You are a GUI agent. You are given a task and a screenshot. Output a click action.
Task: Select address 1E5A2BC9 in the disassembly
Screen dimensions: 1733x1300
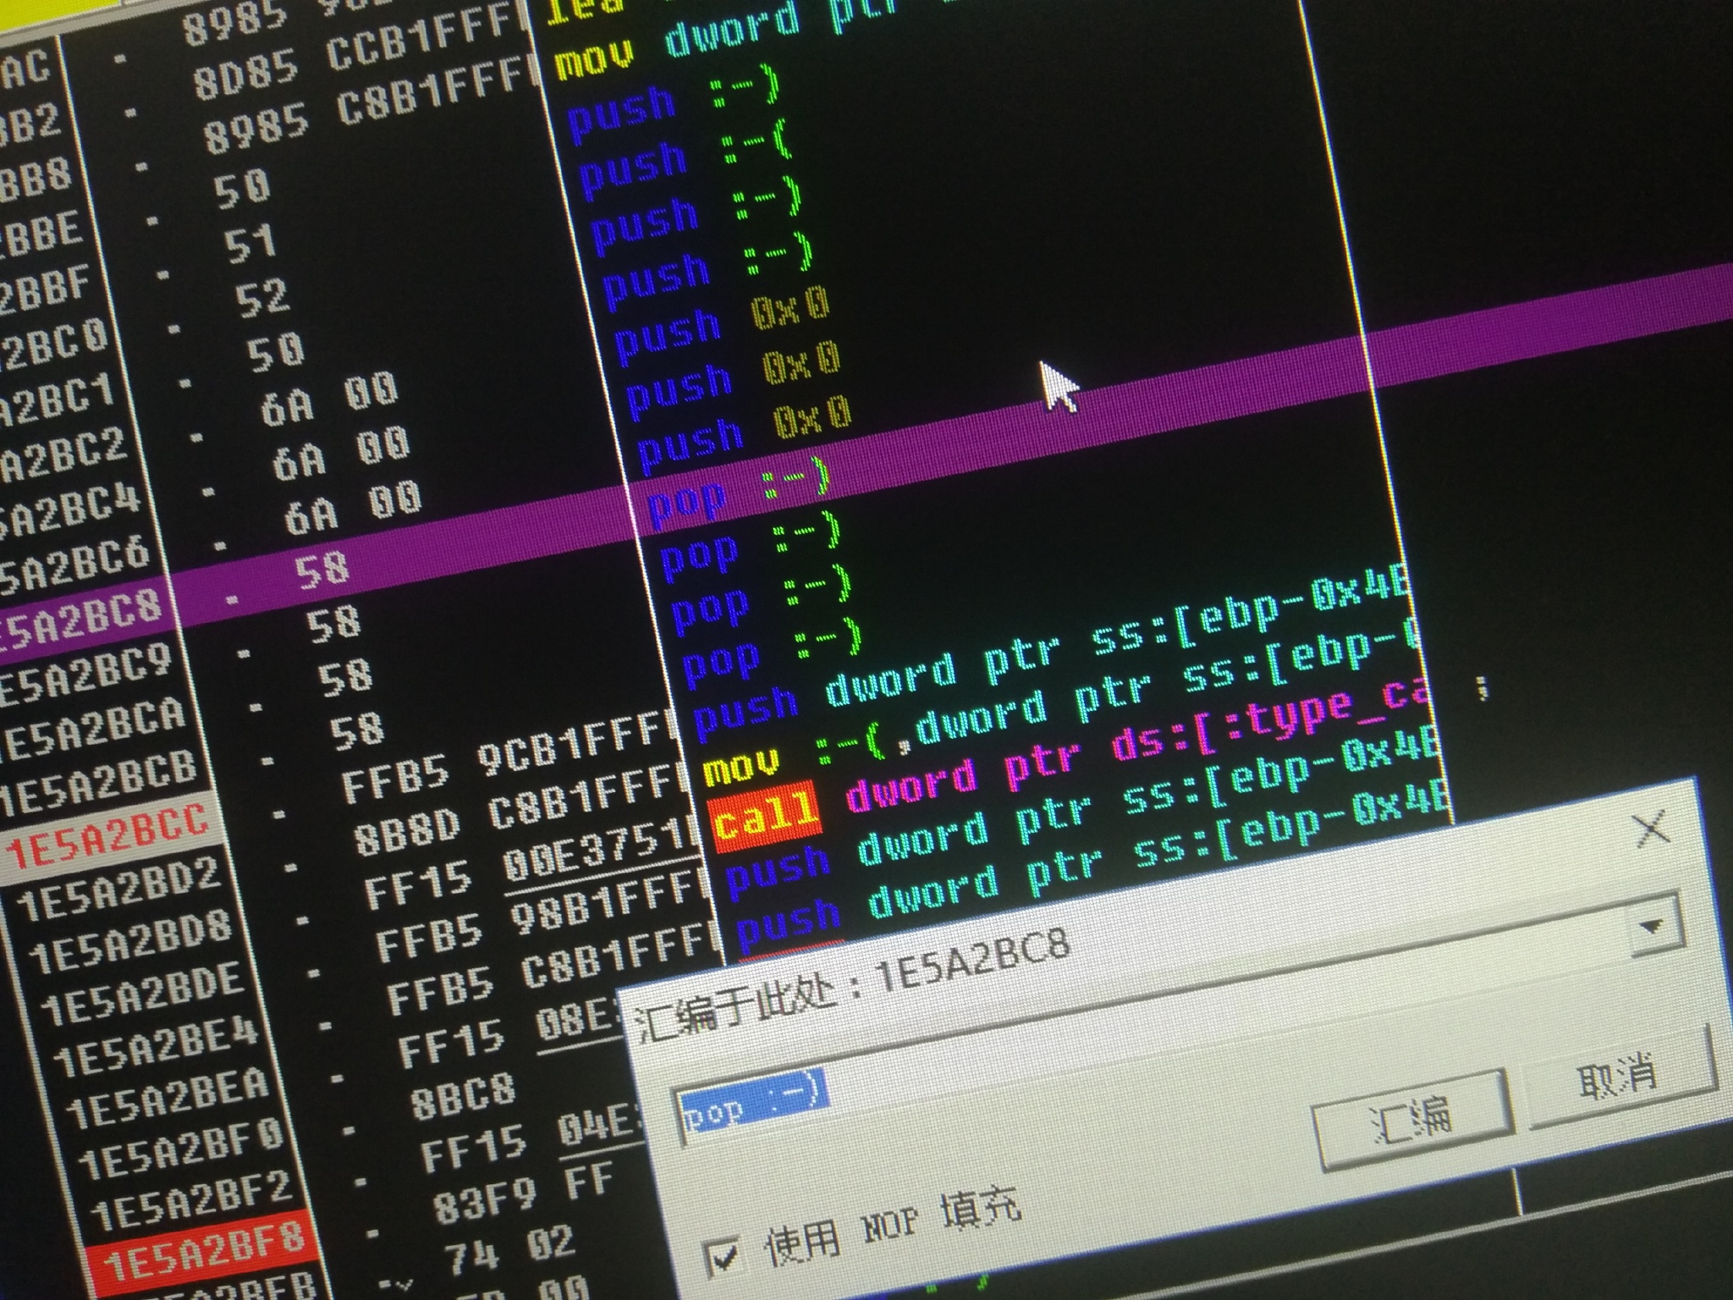86,674
